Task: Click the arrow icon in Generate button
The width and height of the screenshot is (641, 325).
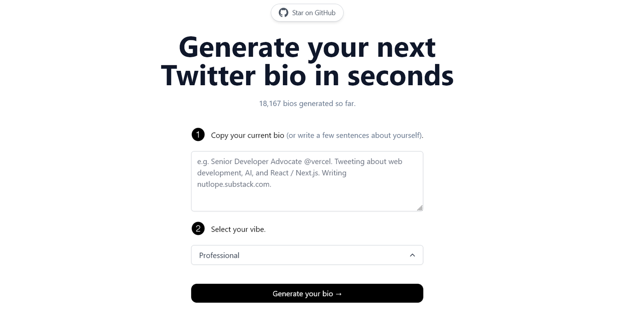Action: click(x=339, y=294)
